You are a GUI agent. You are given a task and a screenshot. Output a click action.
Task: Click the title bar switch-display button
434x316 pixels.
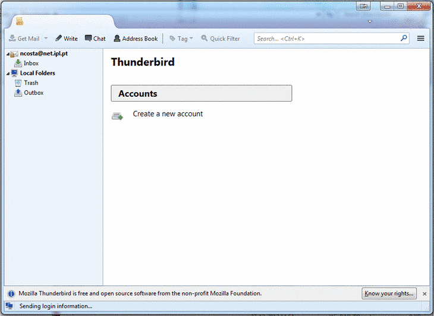[x=363, y=6]
